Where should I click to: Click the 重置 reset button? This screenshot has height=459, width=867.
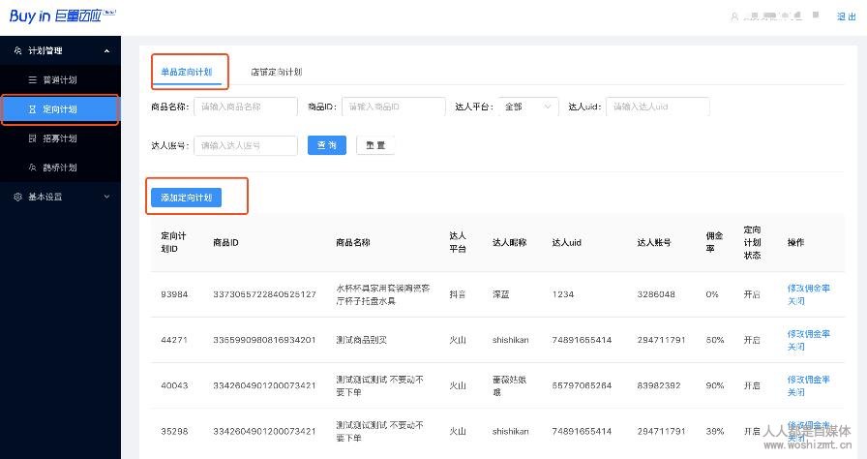(x=375, y=145)
